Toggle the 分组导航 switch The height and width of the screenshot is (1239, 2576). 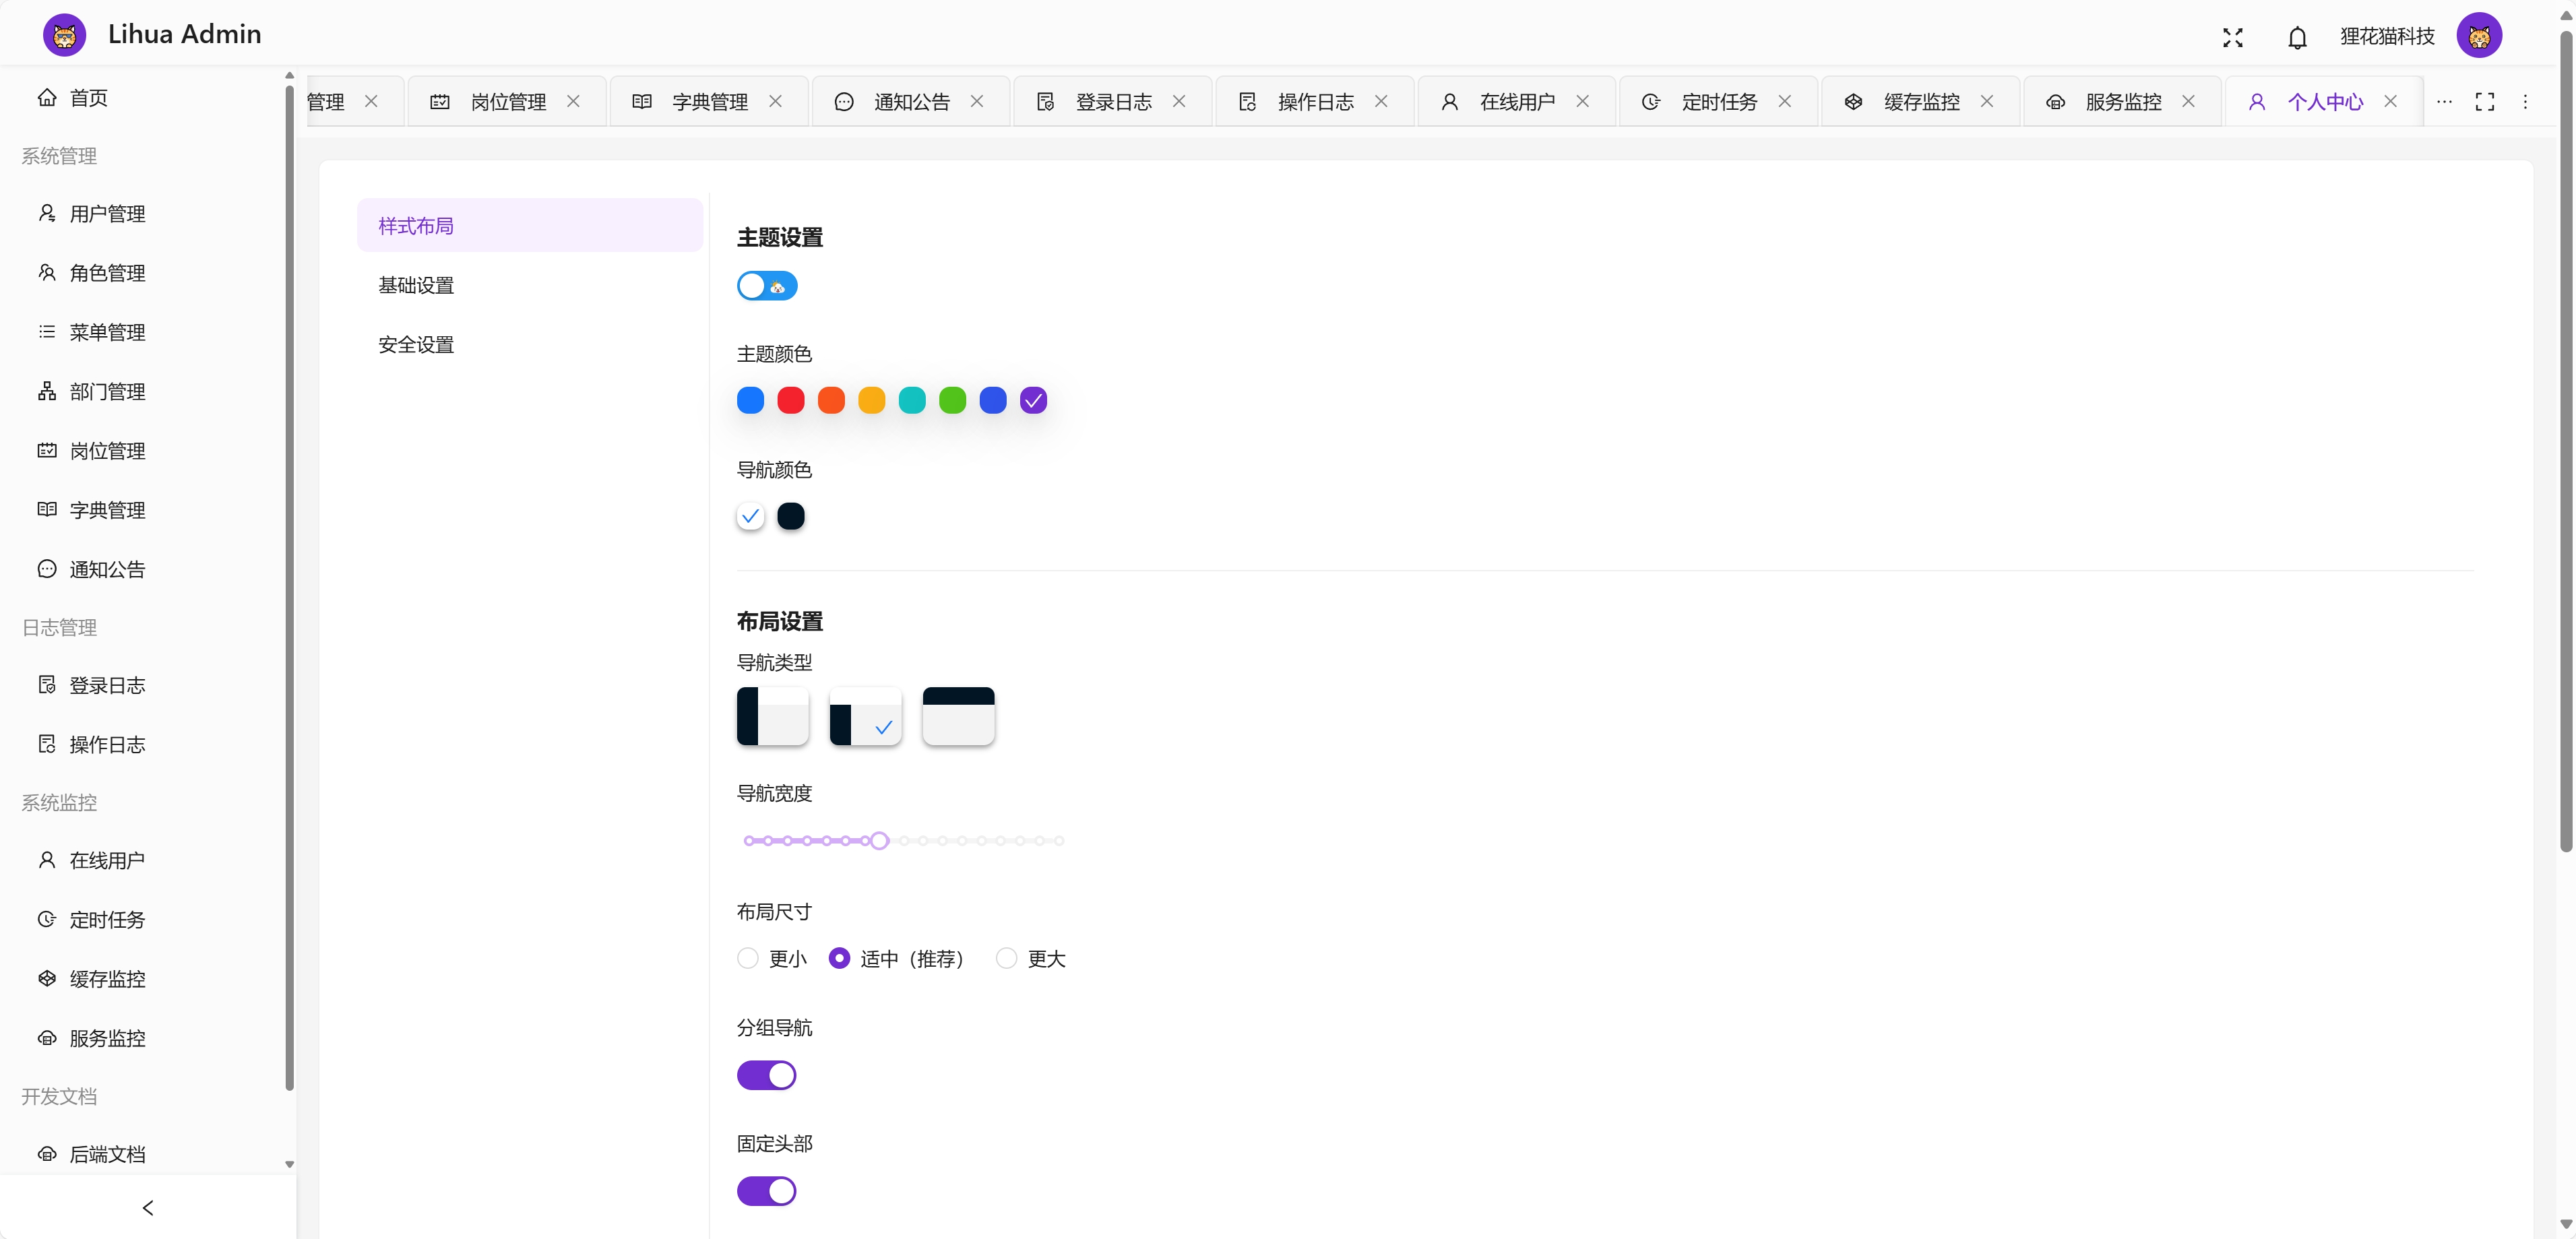pos(766,1075)
